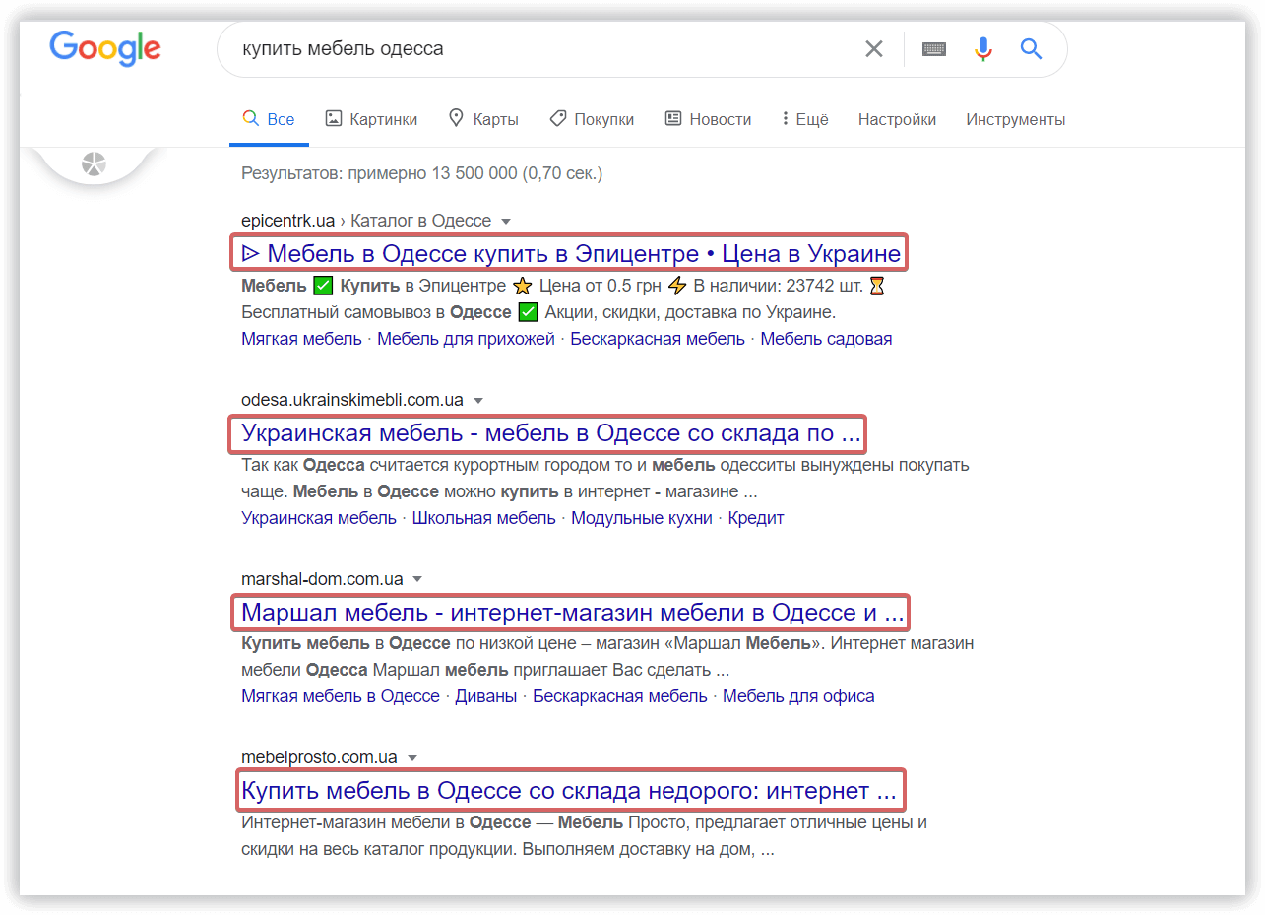Open result Маршал мебель интернет-магазин
Viewport: 1265px width, 915px height.
tap(570, 613)
